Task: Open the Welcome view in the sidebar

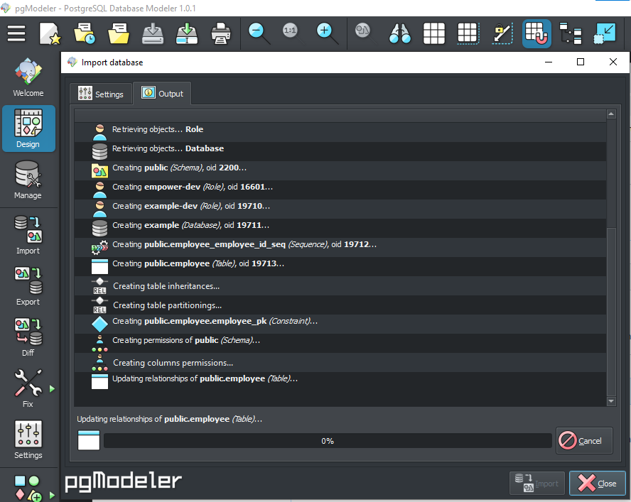Action: click(28, 77)
